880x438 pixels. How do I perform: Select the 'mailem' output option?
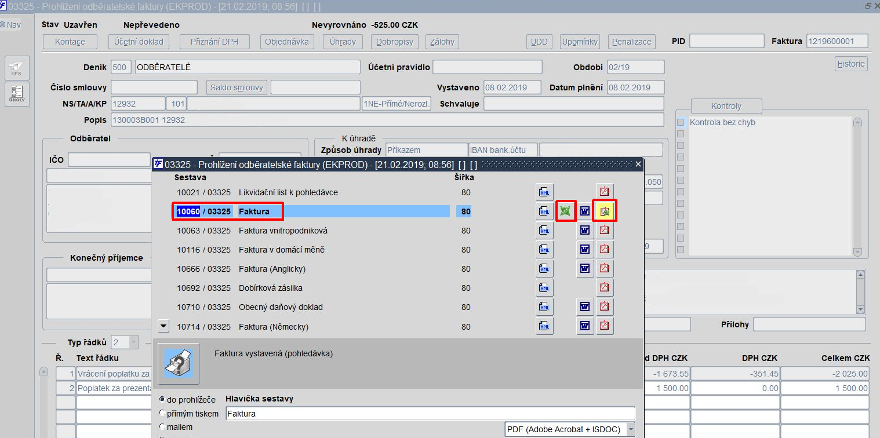[x=162, y=427]
